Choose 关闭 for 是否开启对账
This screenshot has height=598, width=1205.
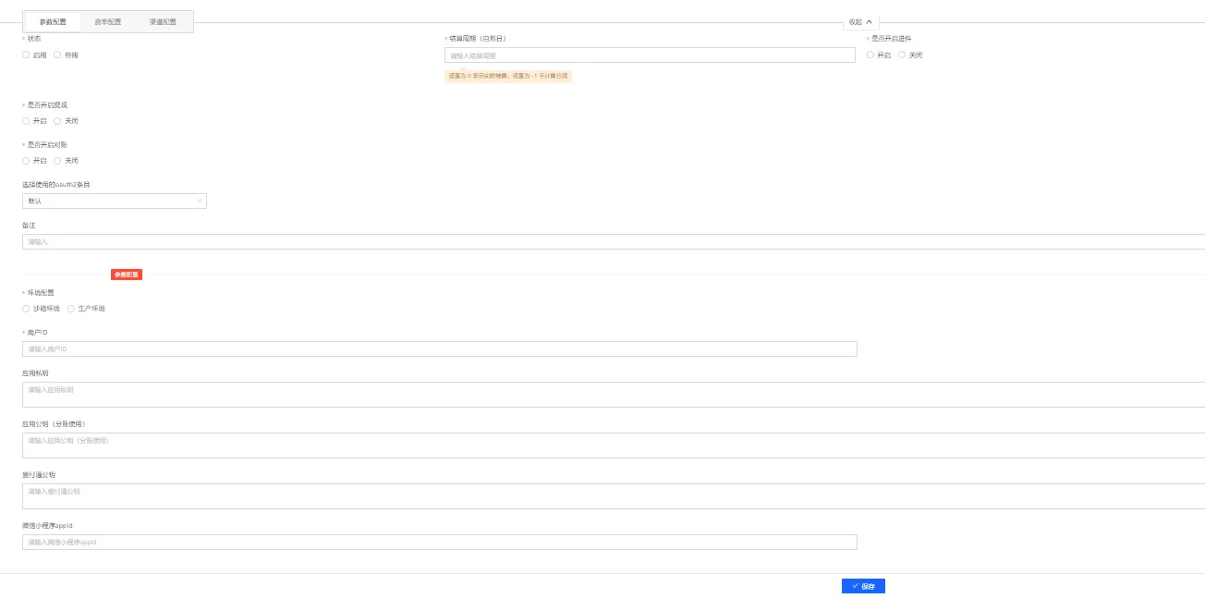click(x=57, y=161)
